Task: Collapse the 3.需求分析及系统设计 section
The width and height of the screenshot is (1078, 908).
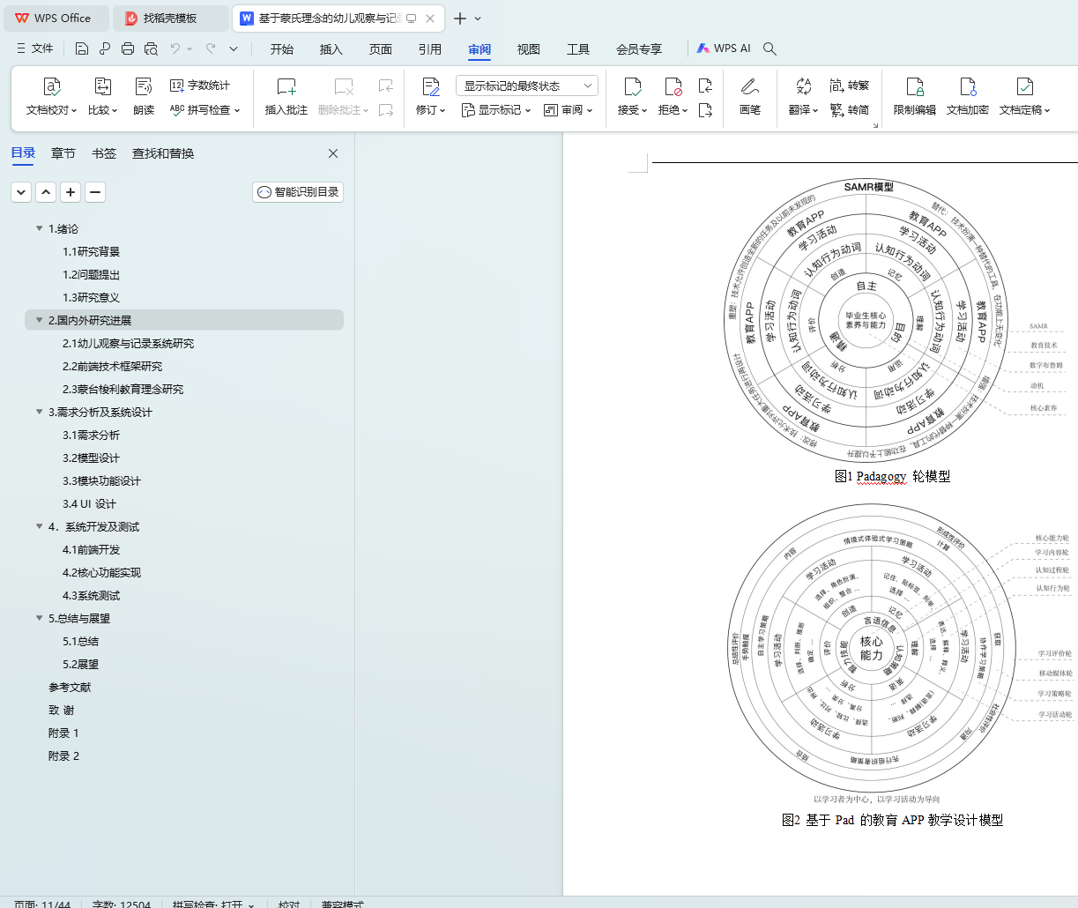Action: click(39, 412)
